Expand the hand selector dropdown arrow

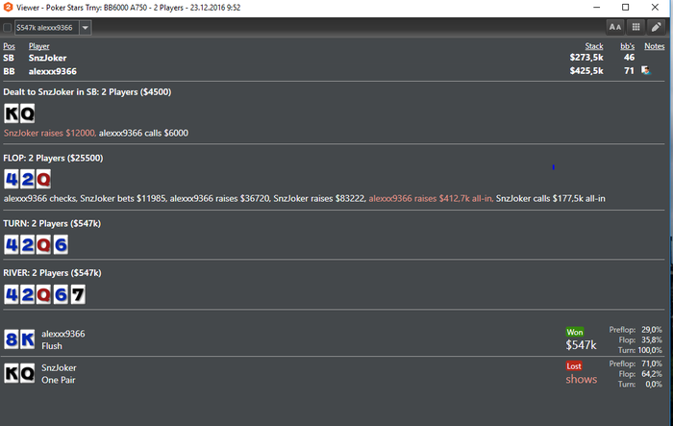85,28
